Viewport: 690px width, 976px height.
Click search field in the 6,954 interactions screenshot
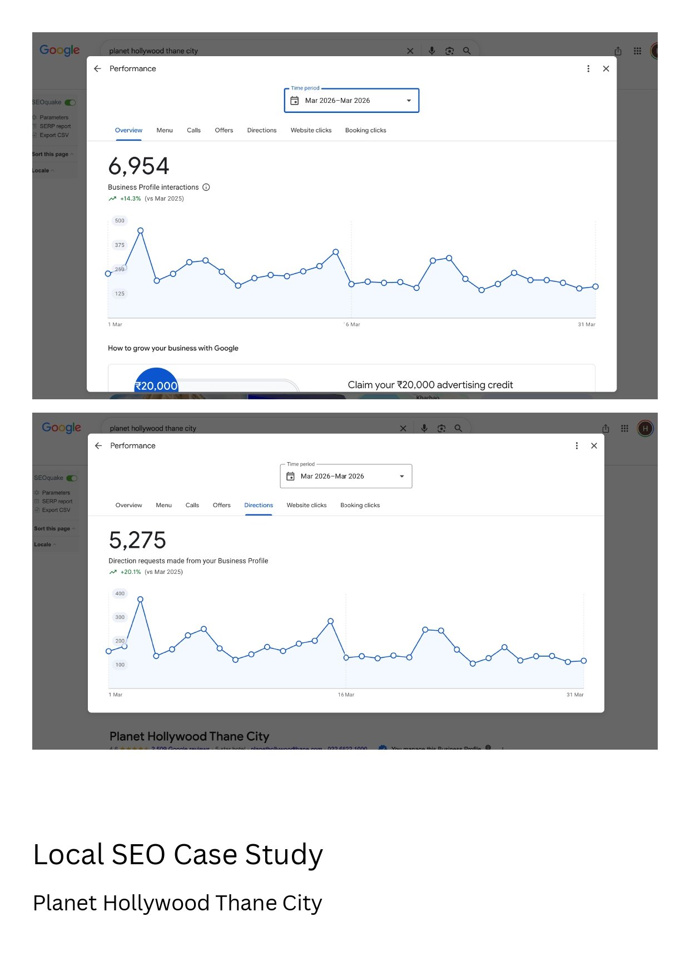pyautogui.click(x=256, y=51)
